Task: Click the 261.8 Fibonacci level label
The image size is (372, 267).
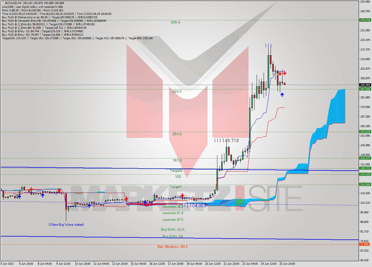Action: [x=177, y=134]
